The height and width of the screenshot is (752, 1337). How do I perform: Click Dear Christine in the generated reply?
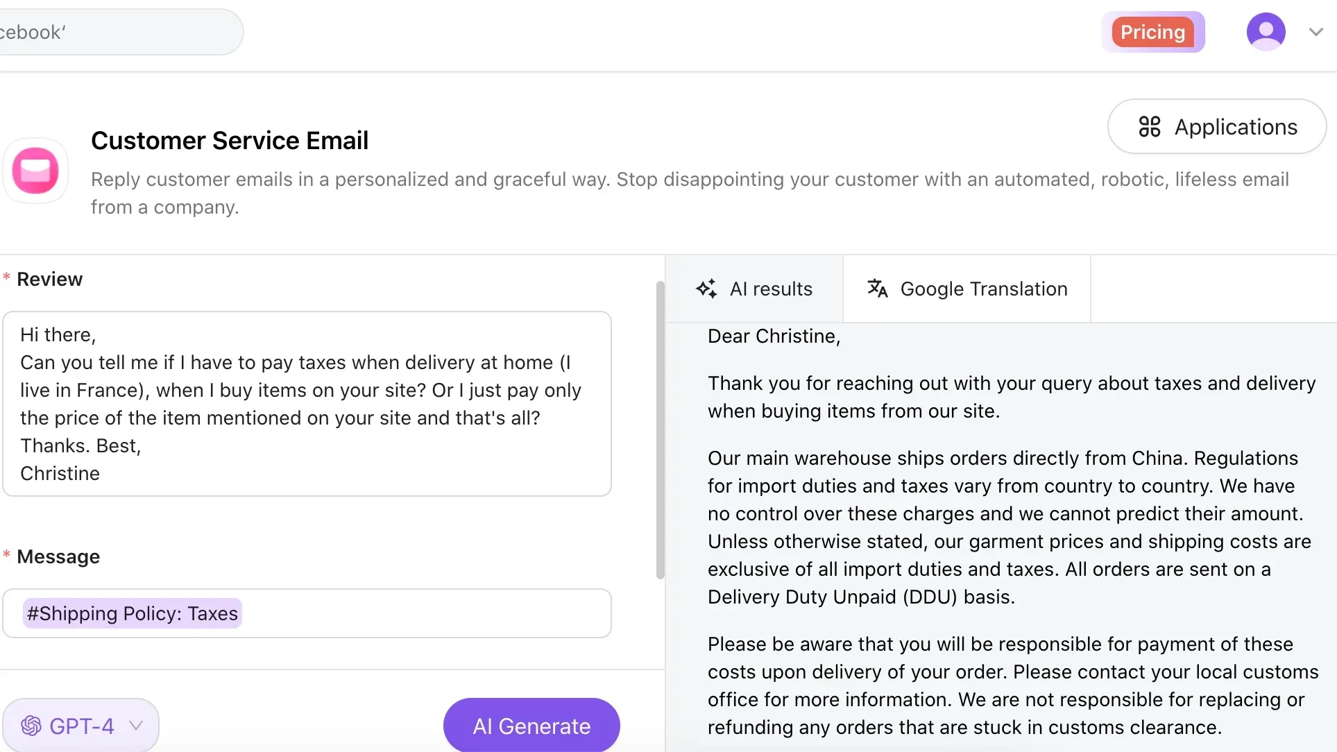click(x=773, y=336)
